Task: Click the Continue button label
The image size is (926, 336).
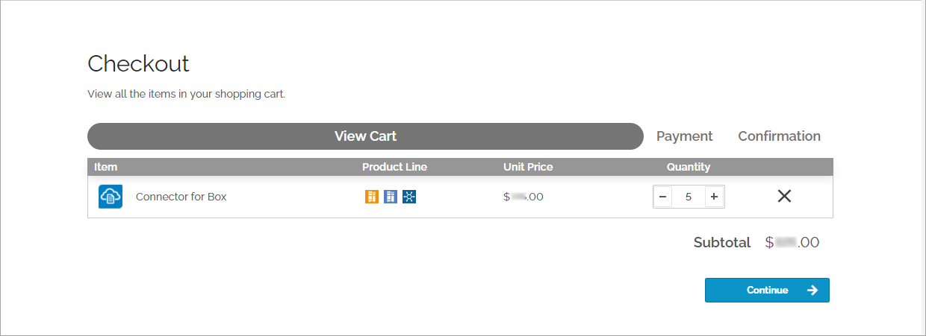Action: [768, 291]
